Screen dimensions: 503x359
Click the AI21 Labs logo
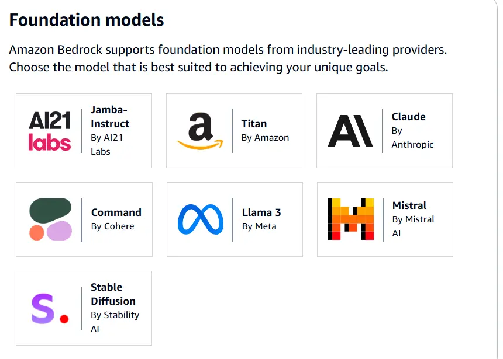tap(50, 131)
